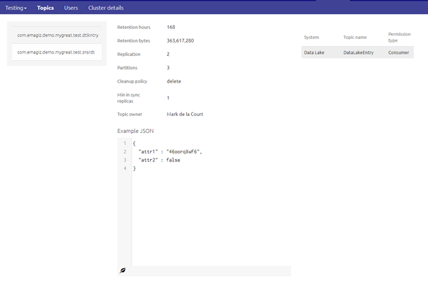Screen dimensions: 428x283
Task: Click the Data Lake permission row
Action: point(357,52)
